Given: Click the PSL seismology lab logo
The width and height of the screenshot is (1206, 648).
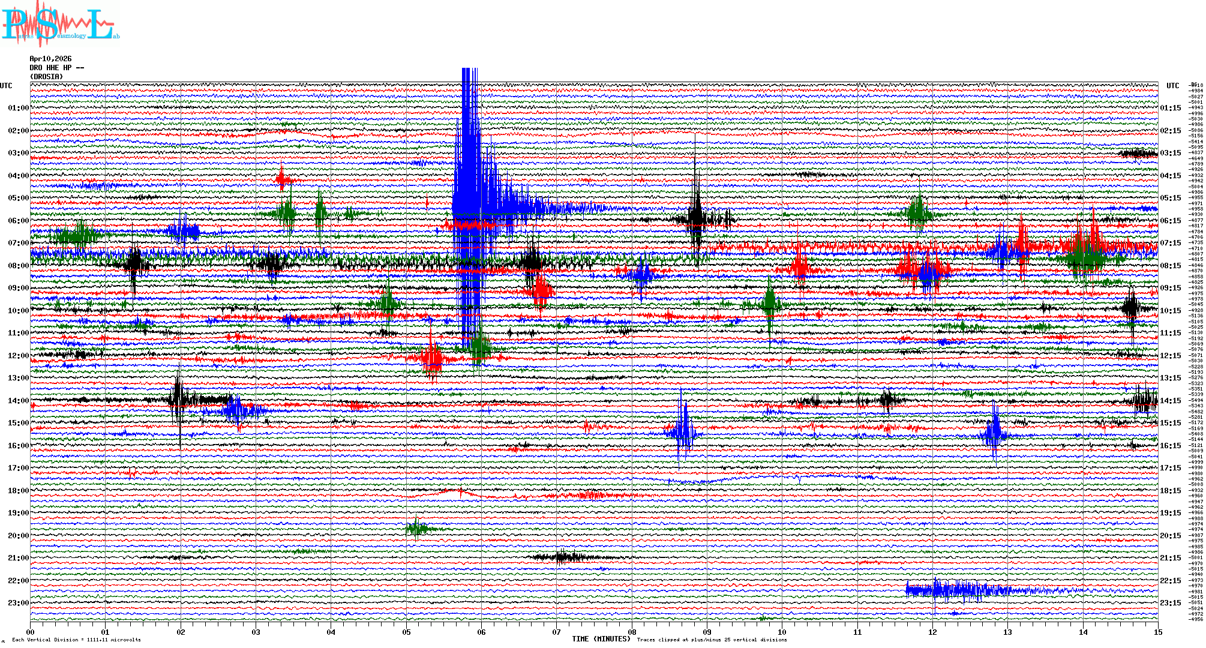Looking at the screenshot, I should point(59,24).
